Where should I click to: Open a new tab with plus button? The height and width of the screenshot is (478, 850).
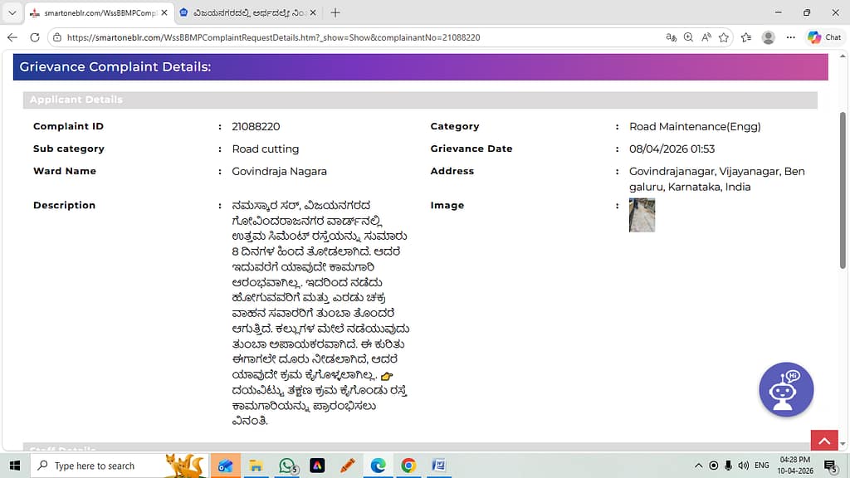pyautogui.click(x=335, y=13)
